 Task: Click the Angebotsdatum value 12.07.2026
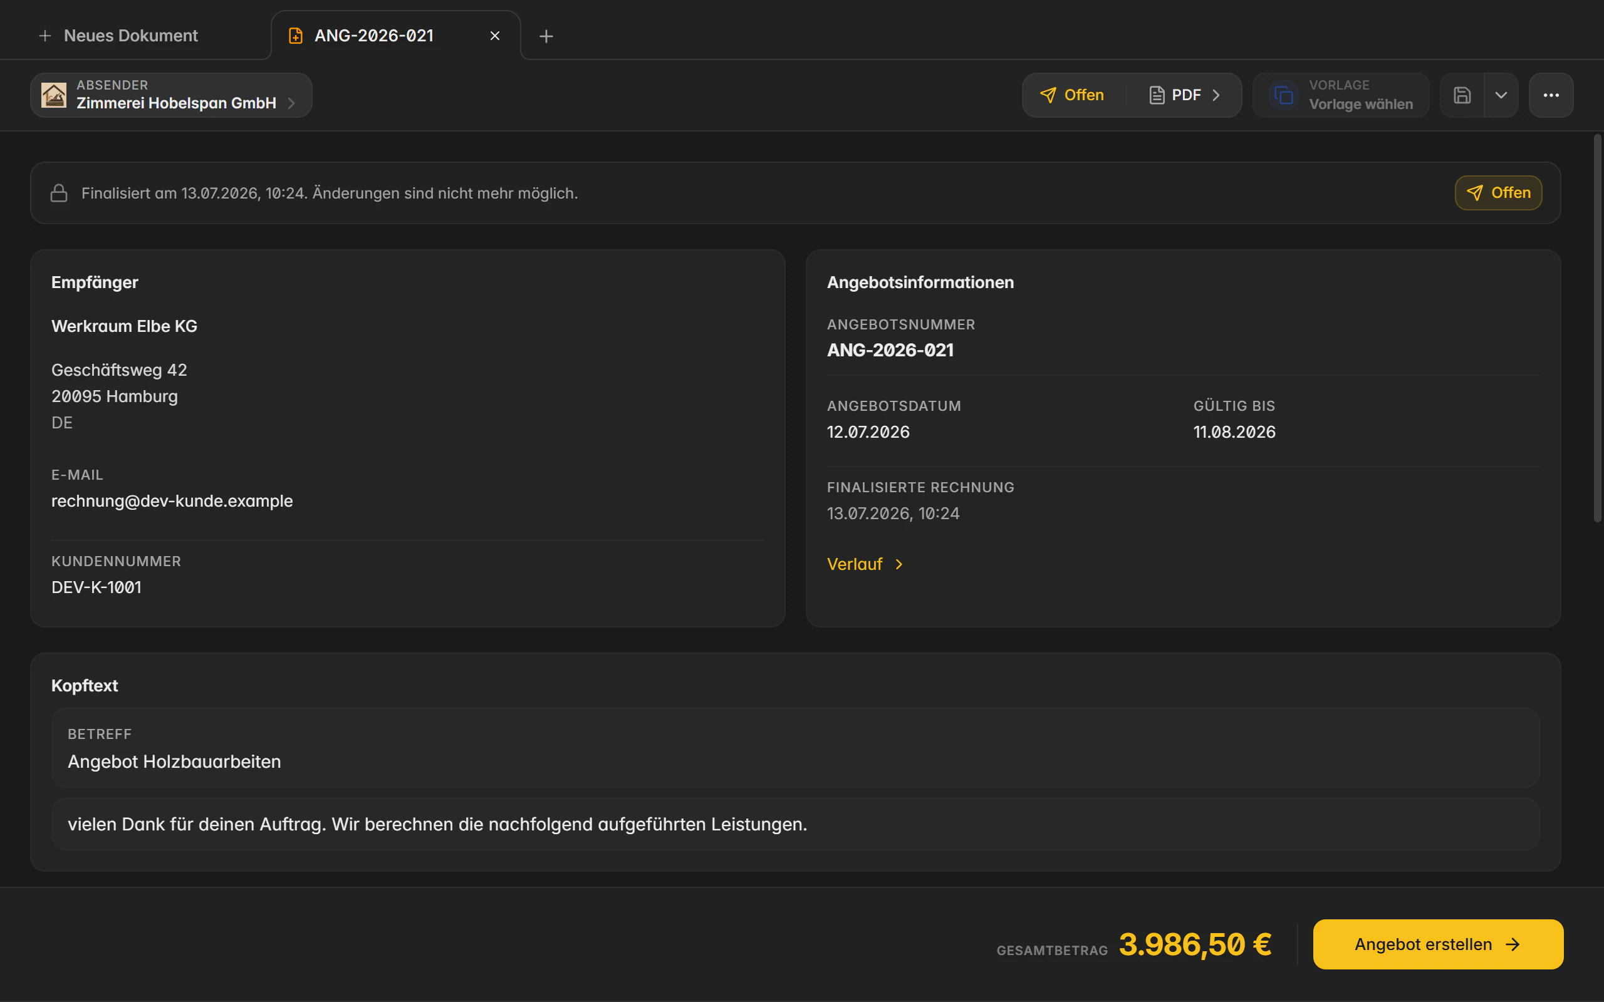coord(868,432)
